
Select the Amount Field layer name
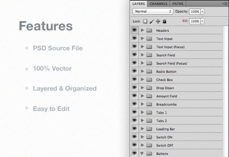click(x=167, y=96)
